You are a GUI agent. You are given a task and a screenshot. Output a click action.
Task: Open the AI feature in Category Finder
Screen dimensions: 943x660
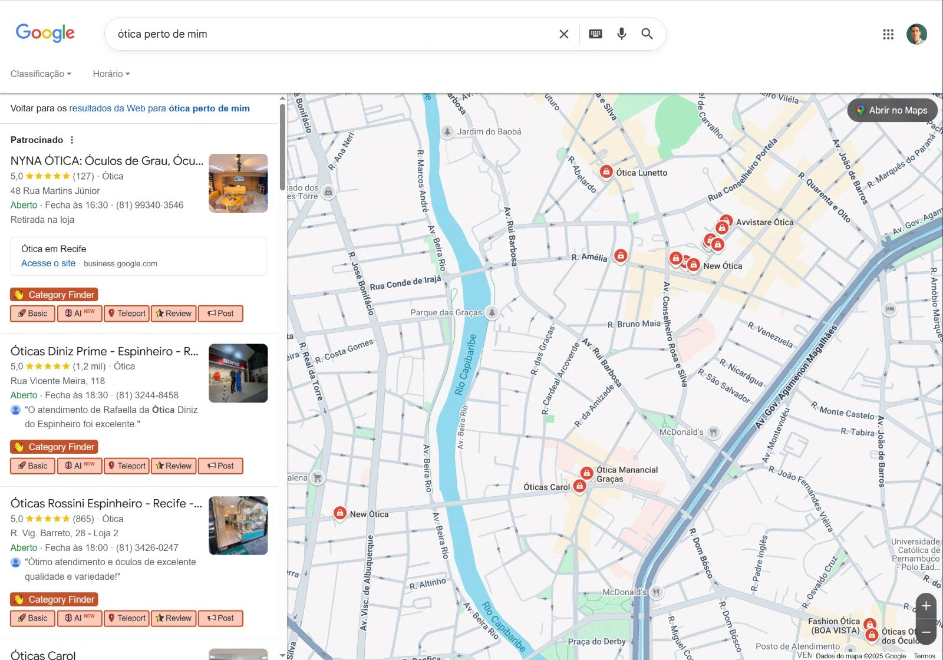coord(77,313)
